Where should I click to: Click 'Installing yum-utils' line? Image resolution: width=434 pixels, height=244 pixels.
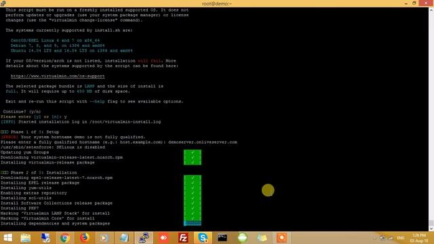click(x=26, y=188)
